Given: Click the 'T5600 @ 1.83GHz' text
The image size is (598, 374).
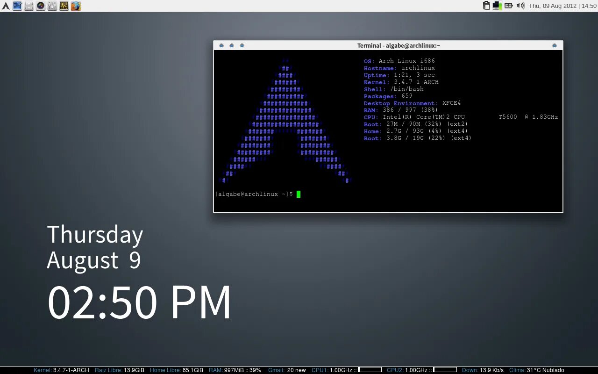Looking at the screenshot, I should (528, 117).
